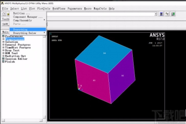Expand the General Postproc node

(x=4, y=45)
